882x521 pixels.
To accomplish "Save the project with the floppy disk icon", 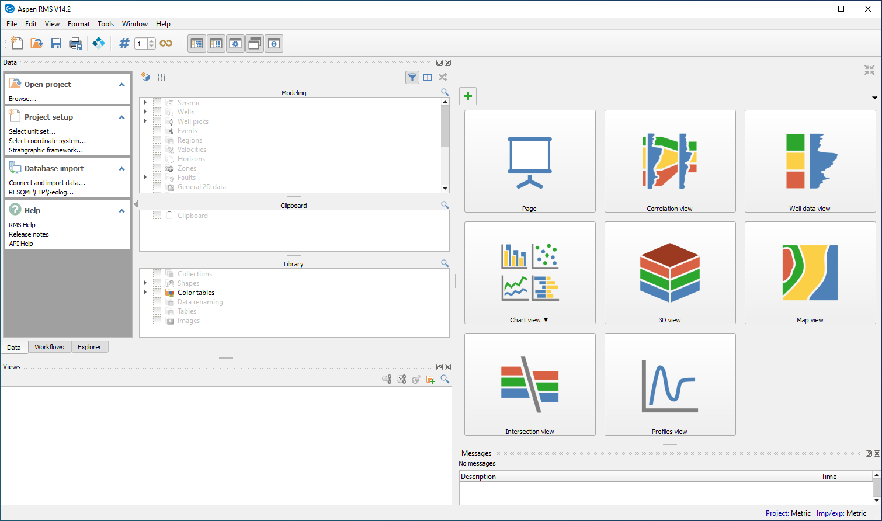I will [x=56, y=43].
